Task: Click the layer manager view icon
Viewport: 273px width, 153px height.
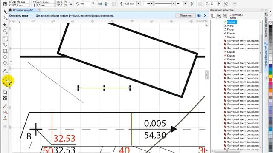Action: point(225,16)
